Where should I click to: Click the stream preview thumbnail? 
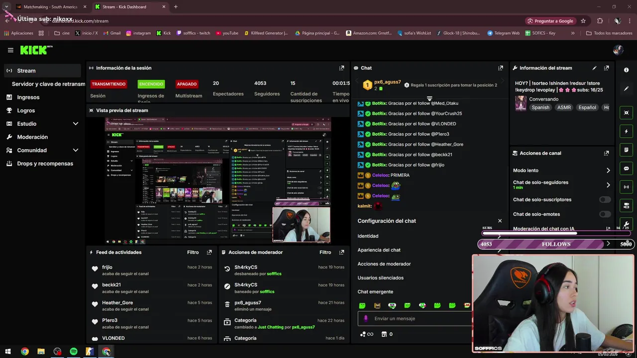click(x=217, y=180)
